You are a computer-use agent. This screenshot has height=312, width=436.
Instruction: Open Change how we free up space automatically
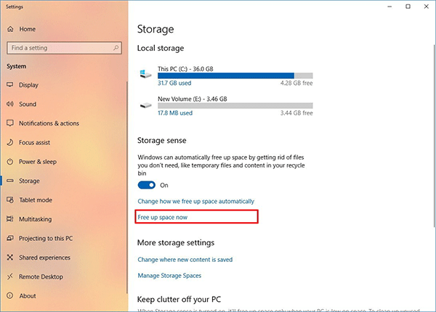point(196,201)
